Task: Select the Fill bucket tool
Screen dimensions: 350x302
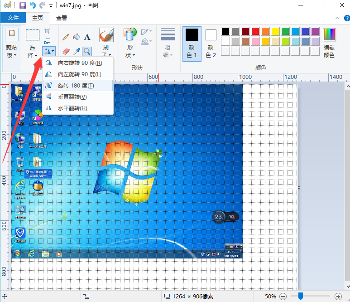Action: [x=77, y=37]
